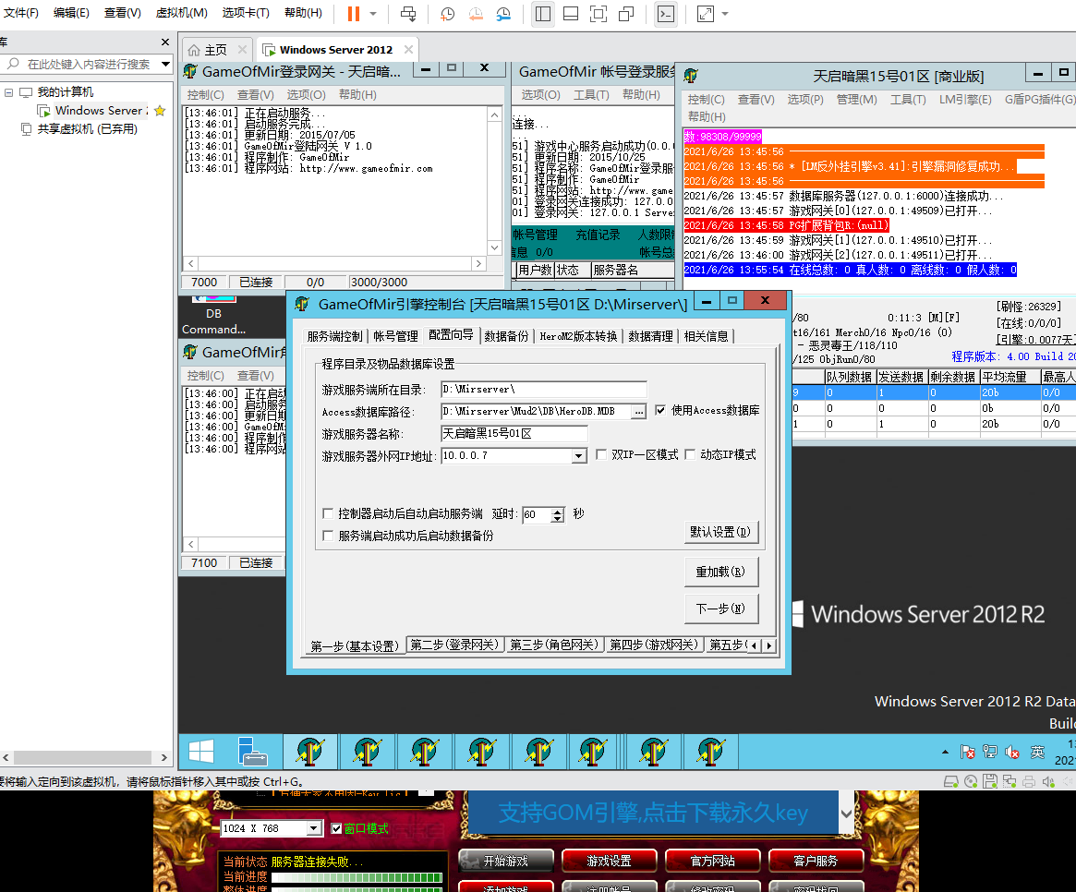This screenshot has height=892, width=1076.
Task: Open Windows Start button in VM taskbar
Action: click(201, 751)
